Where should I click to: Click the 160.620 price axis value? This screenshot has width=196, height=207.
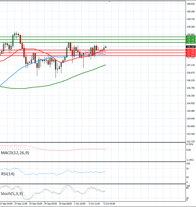click(191, 4)
